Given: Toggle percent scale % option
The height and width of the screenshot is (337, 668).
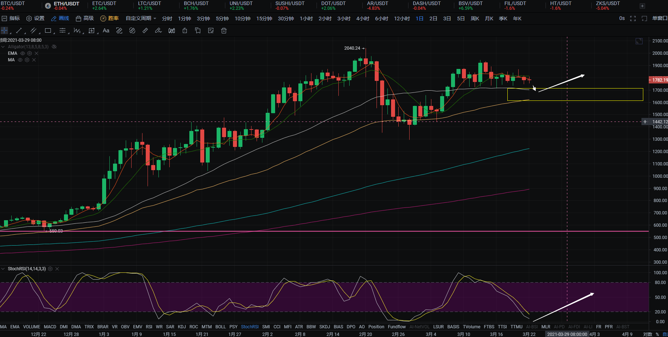Looking at the screenshot, I should coord(657,334).
